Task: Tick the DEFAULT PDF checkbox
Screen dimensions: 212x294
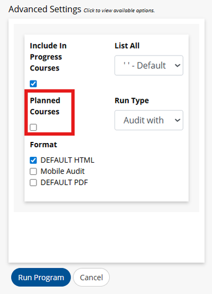Action: pyautogui.click(x=33, y=182)
